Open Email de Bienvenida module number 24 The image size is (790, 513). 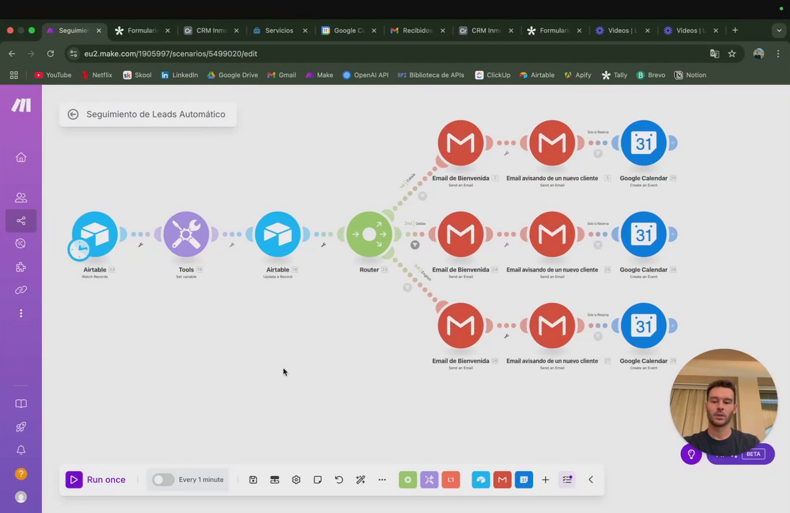click(x=460, y=234)
